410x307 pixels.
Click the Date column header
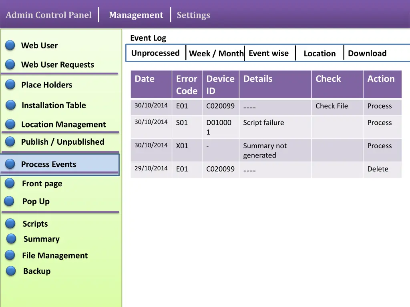click(145, 79)
